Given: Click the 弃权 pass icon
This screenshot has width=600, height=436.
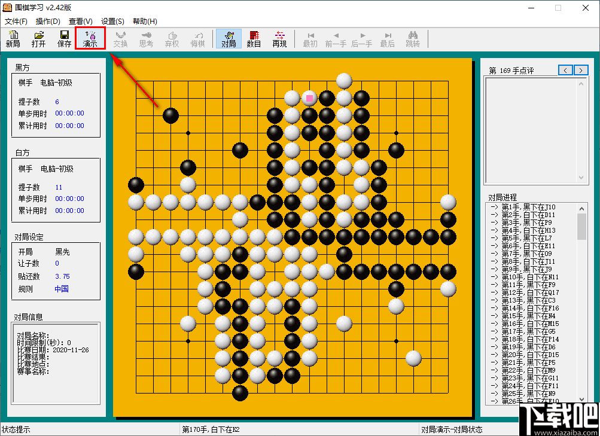Looking at the screenshot, I should tap(172, 40).
